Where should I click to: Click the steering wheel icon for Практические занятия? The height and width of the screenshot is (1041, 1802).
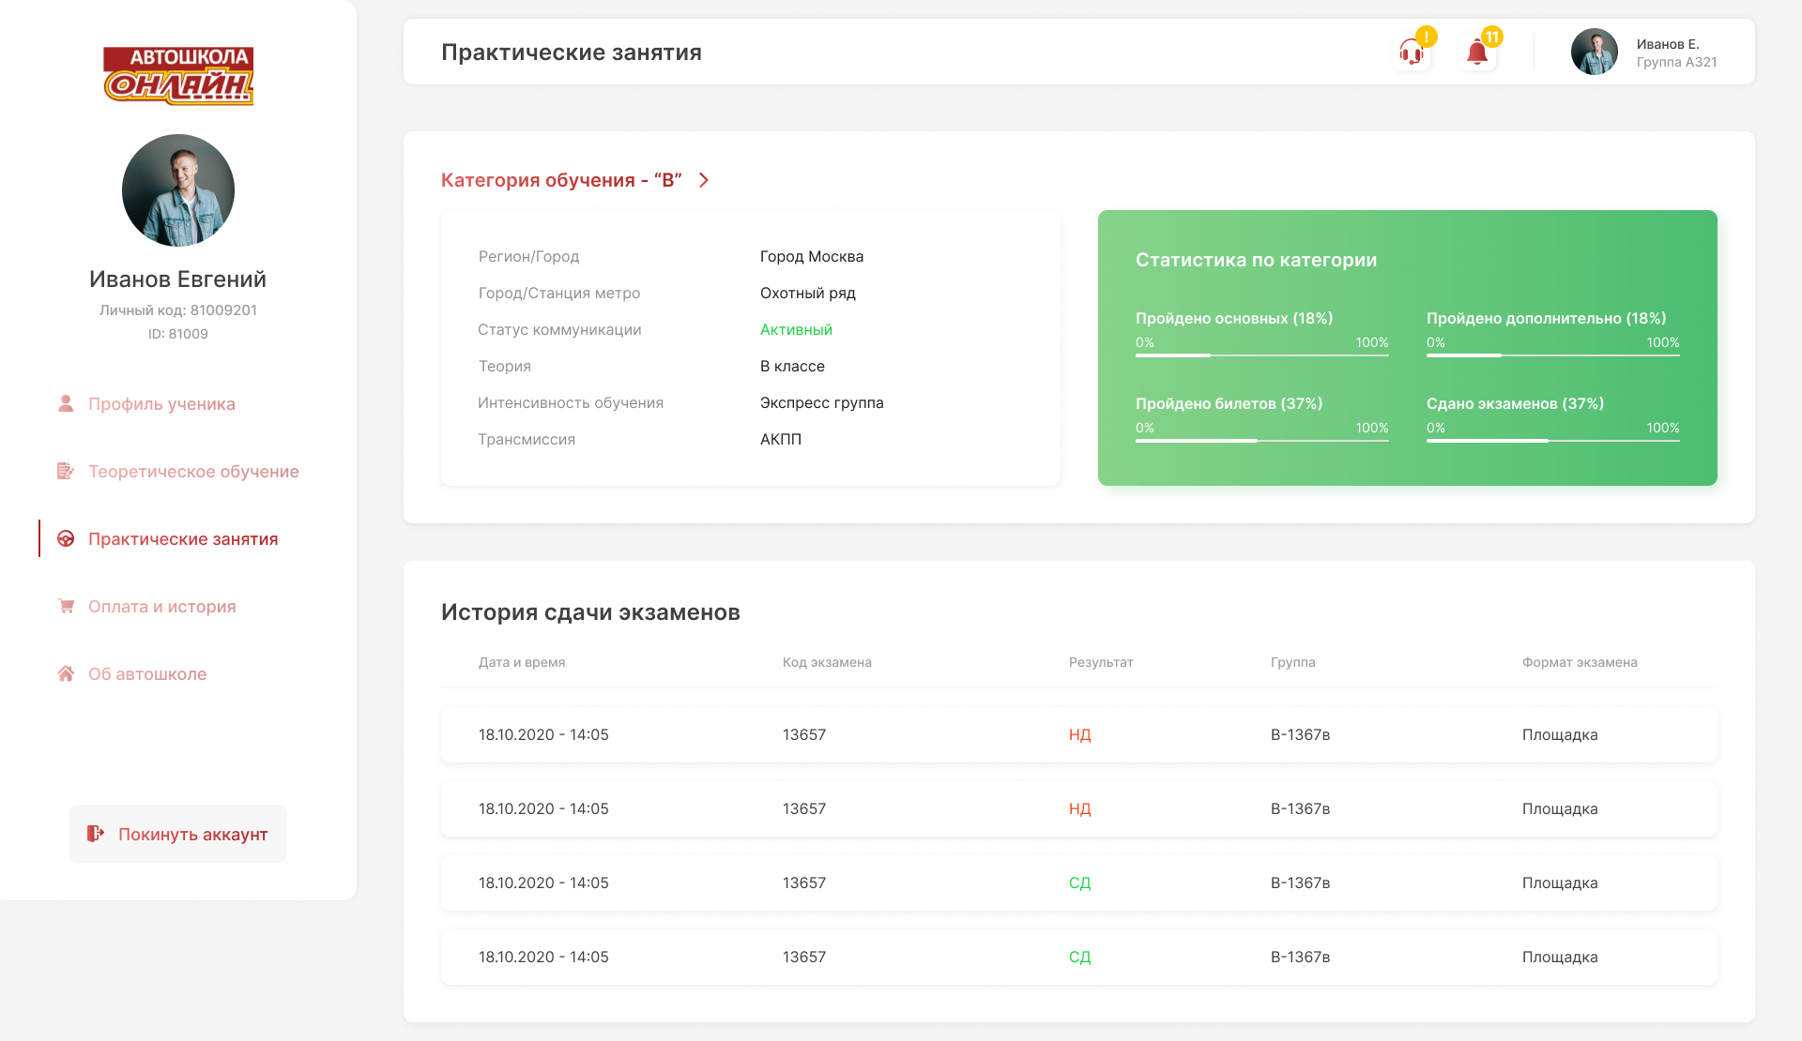pyautogui.click(x=66, y=538)
